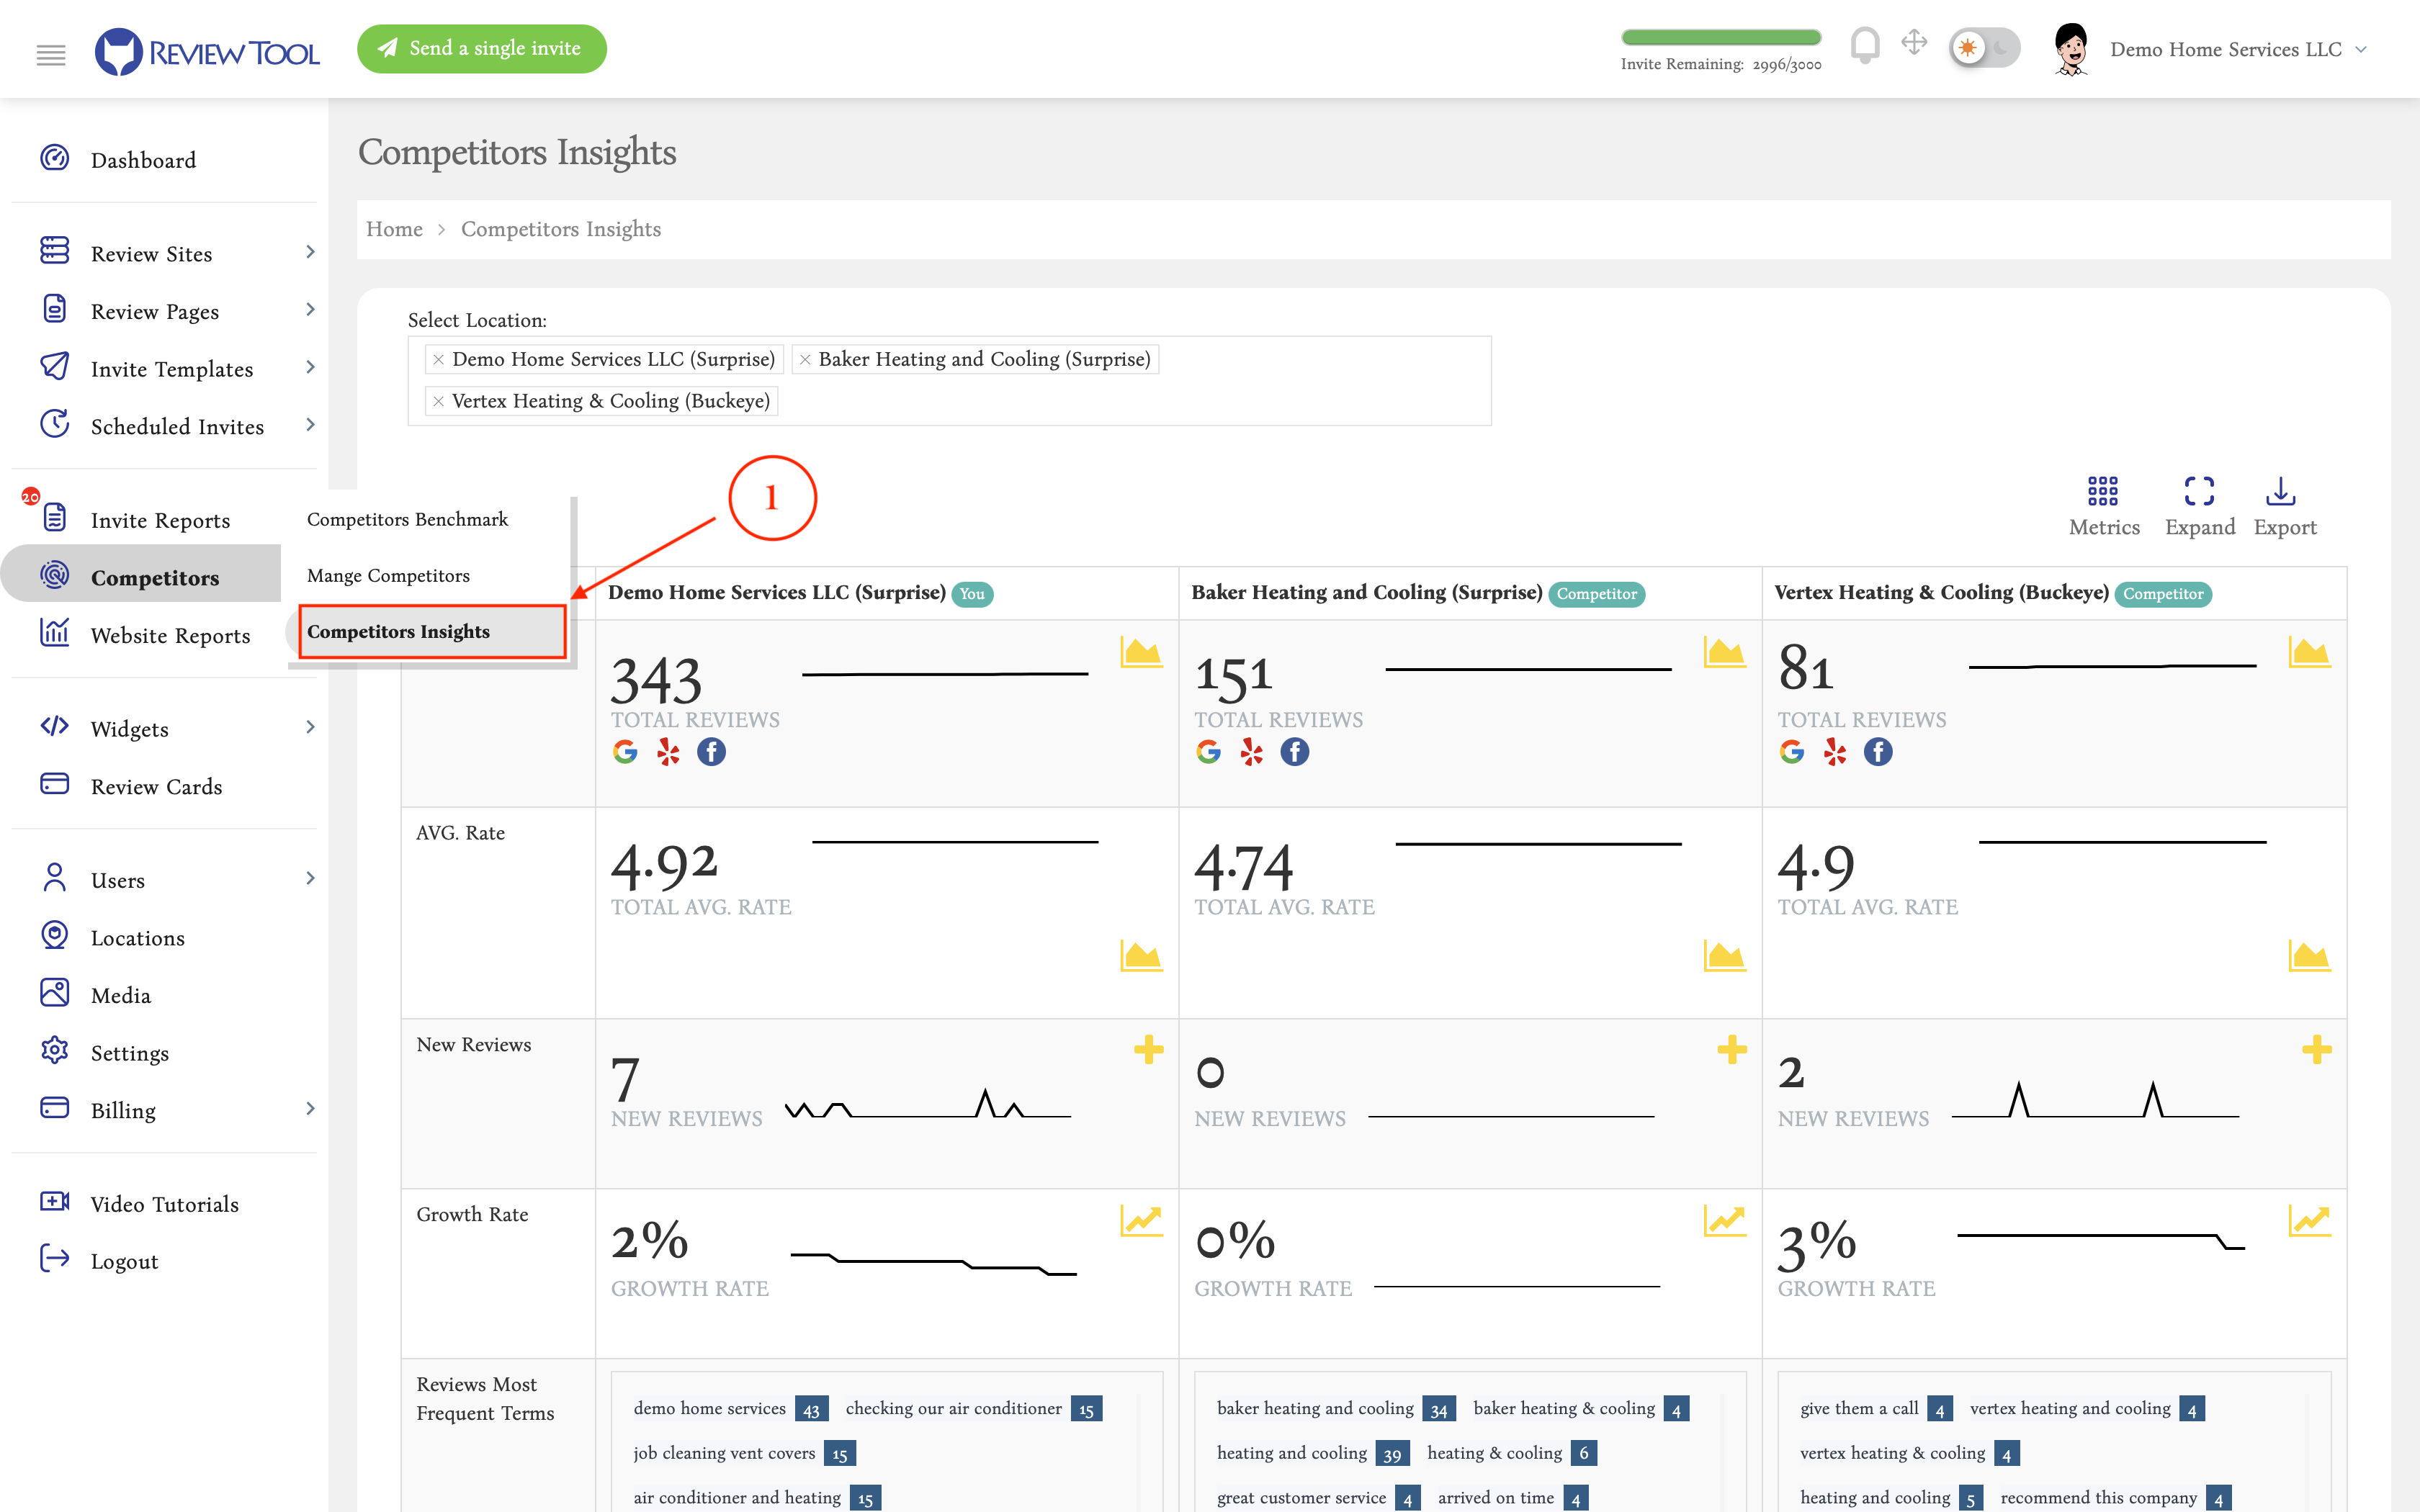Click the 'checking our air conditioner' term
The width and height of the screenshot is (2420, 1512).
click(972, 1409)
